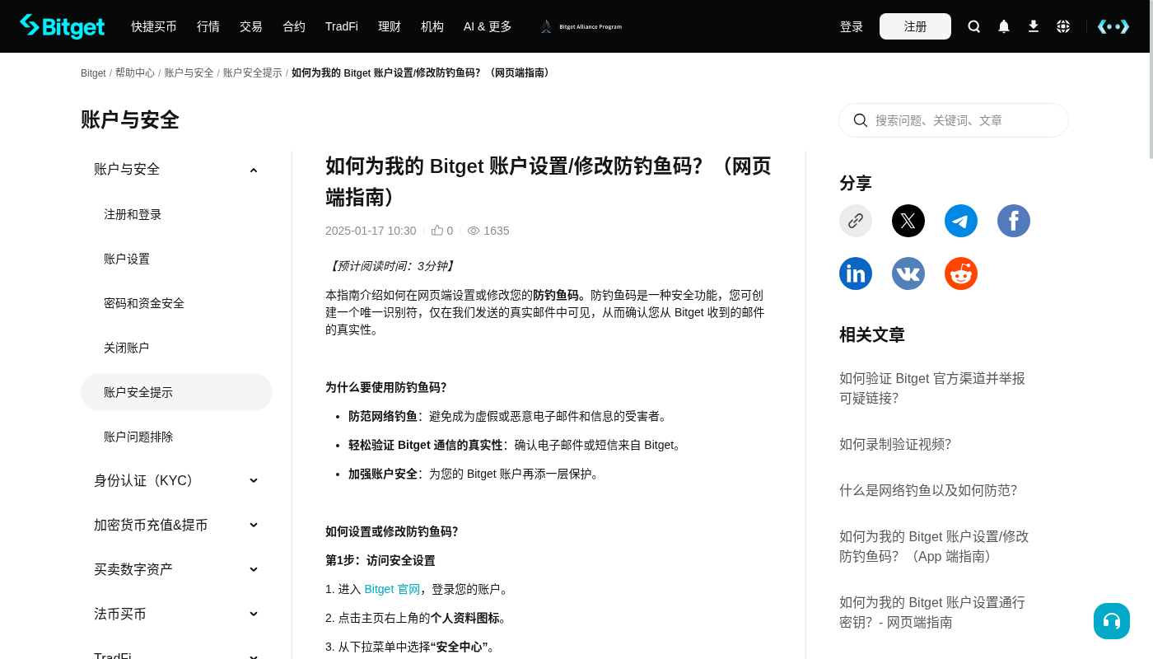Open related article 防钓鱼码 App 端指南
This screenshot has width=1153, height=659.
(934, 546)
